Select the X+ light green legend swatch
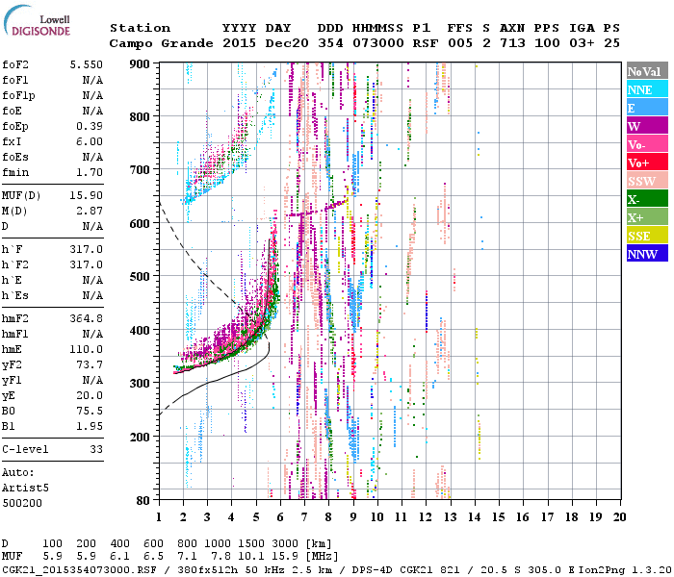Image resolution: width=674 pixels, height=577 pixels. pyautogui.click(x=647, y=216)
